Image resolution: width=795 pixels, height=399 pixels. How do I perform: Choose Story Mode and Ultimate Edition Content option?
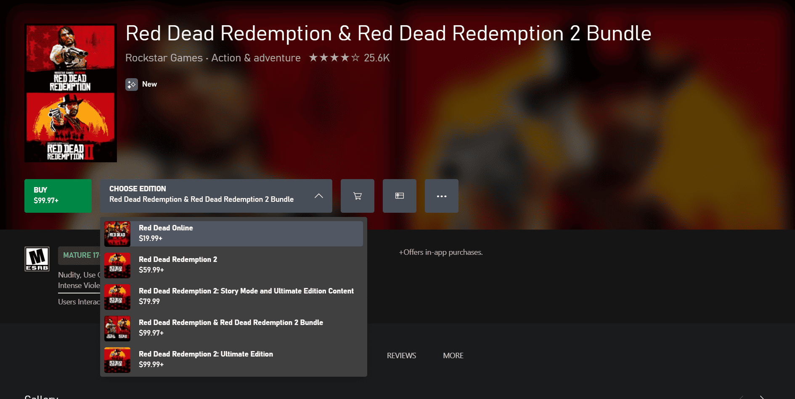[x=233, y=297]
